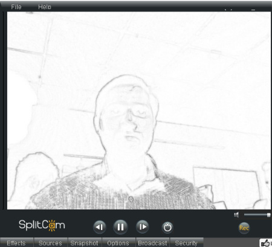Viewport: 272px width, 247px height.
Task: Open the Help menu
Action: [45, 7]
